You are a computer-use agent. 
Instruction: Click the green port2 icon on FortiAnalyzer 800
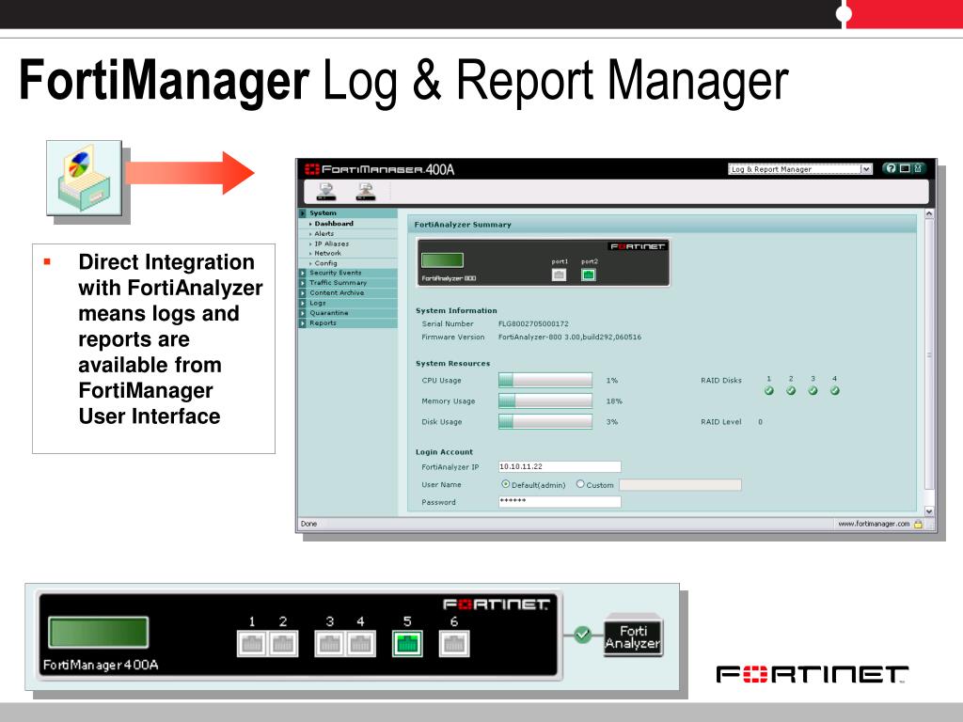(x=589, y=275)
